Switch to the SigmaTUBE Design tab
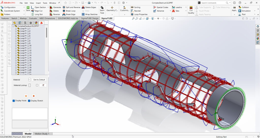The width and height of the screenshot is (260, 138). coord(90,19)
